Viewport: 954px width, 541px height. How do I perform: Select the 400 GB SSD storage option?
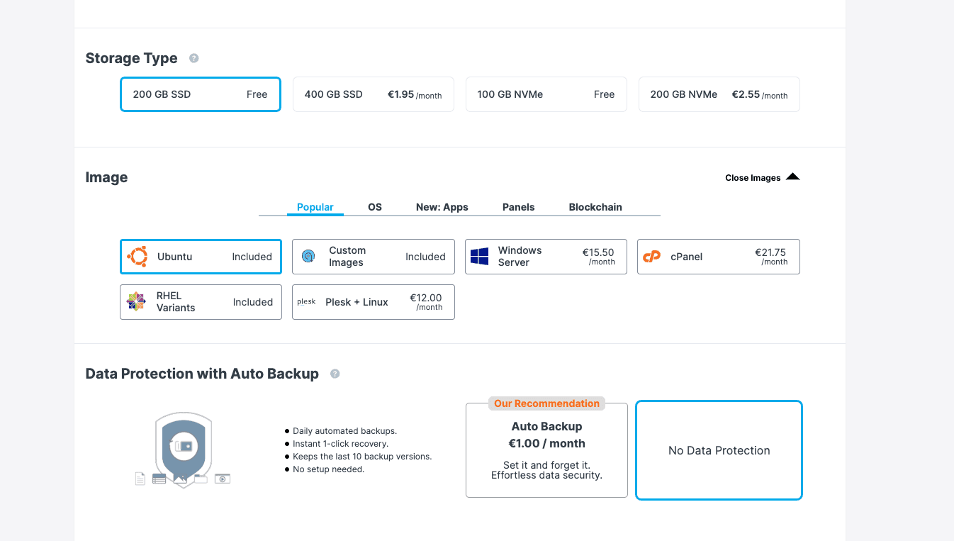(x=373, y=94)
